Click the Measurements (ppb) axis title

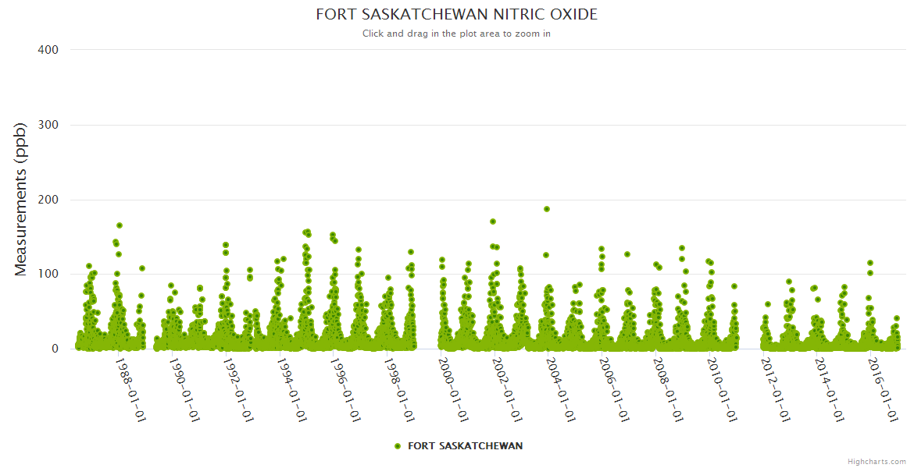pyautogui.click(x=21, y=200)
